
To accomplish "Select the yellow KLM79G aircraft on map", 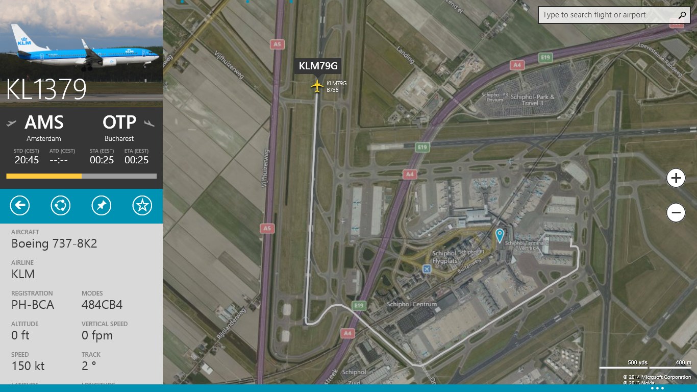I will 317,86.
